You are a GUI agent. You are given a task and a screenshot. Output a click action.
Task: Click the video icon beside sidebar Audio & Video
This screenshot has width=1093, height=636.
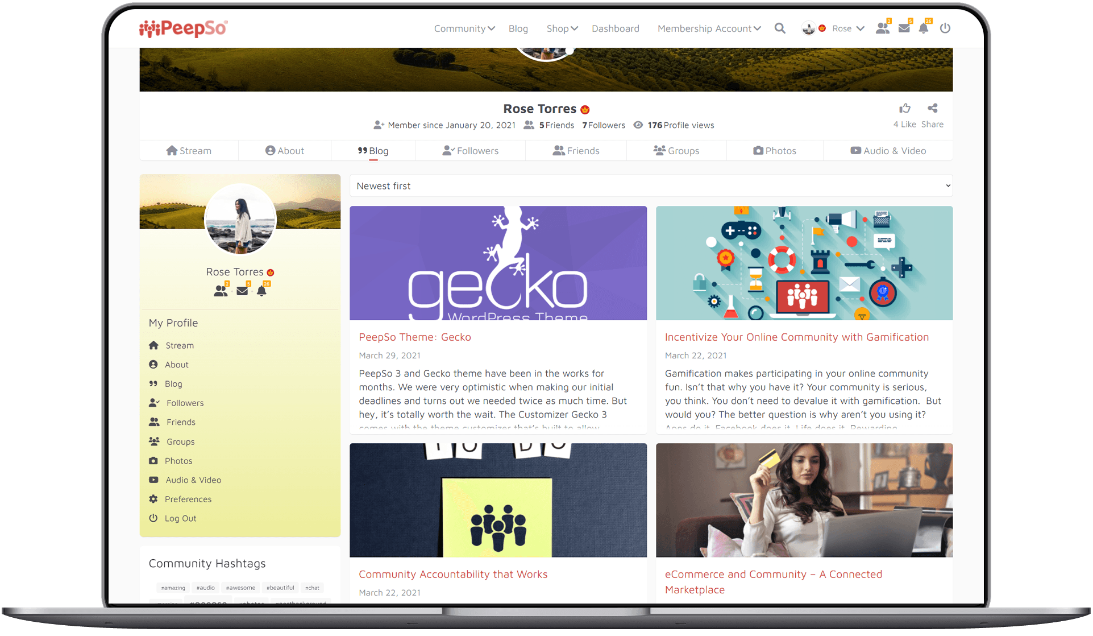click(153, 480)
